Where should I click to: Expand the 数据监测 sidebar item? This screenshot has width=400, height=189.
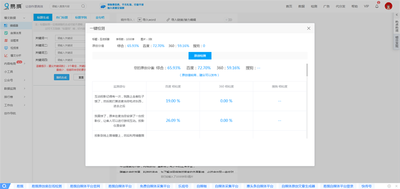(x=24, y=88)
